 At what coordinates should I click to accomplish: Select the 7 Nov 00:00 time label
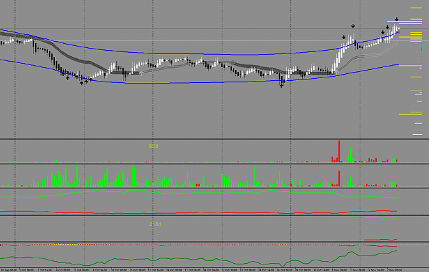click(395, 270)
